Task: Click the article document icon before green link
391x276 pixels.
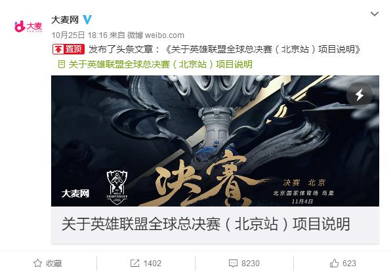Action: click(x=62, y=64)
